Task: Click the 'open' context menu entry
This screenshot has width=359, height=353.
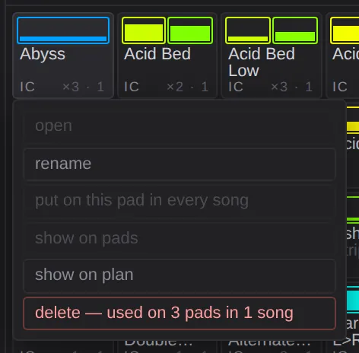Action: (179, 126)
